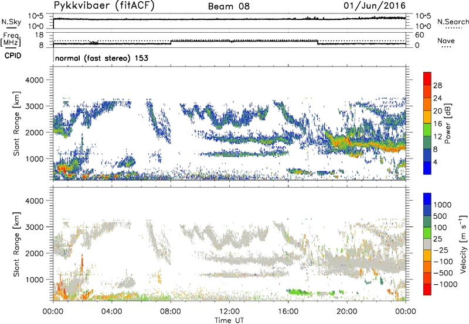Click the '16:00' time tick label
Image resolution: width=469 pixels, height=324 pixels.
pyautogui.click(x=288, y=312)
